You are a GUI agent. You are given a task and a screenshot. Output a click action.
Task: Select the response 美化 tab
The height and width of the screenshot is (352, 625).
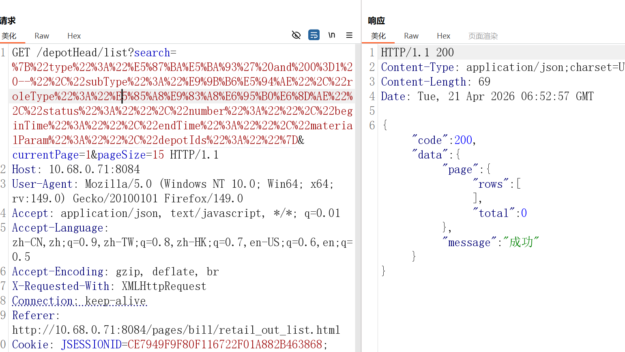click(378, 36)
